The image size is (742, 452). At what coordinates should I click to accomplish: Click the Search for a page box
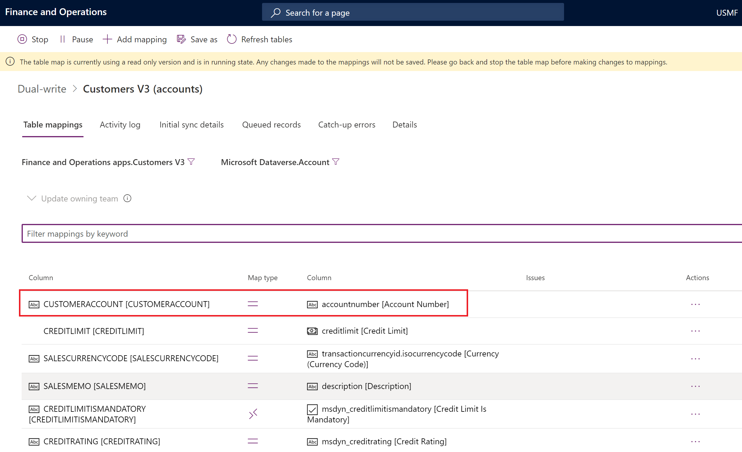[x=413, y=12]
